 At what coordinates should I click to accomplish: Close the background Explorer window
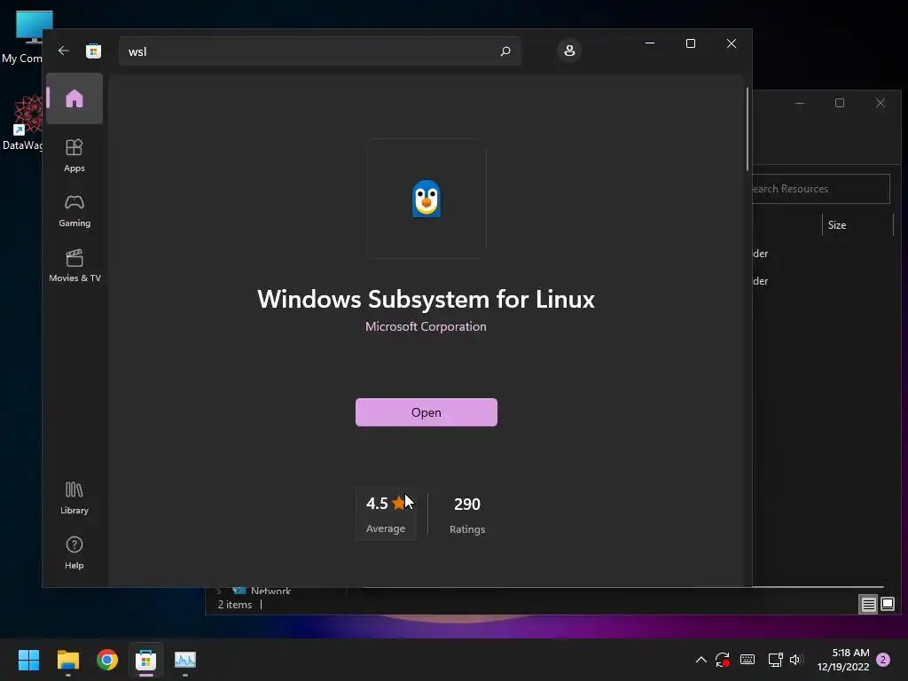[x=881, y=103]
